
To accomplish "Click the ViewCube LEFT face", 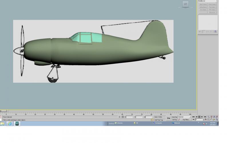I will (185, 4).
